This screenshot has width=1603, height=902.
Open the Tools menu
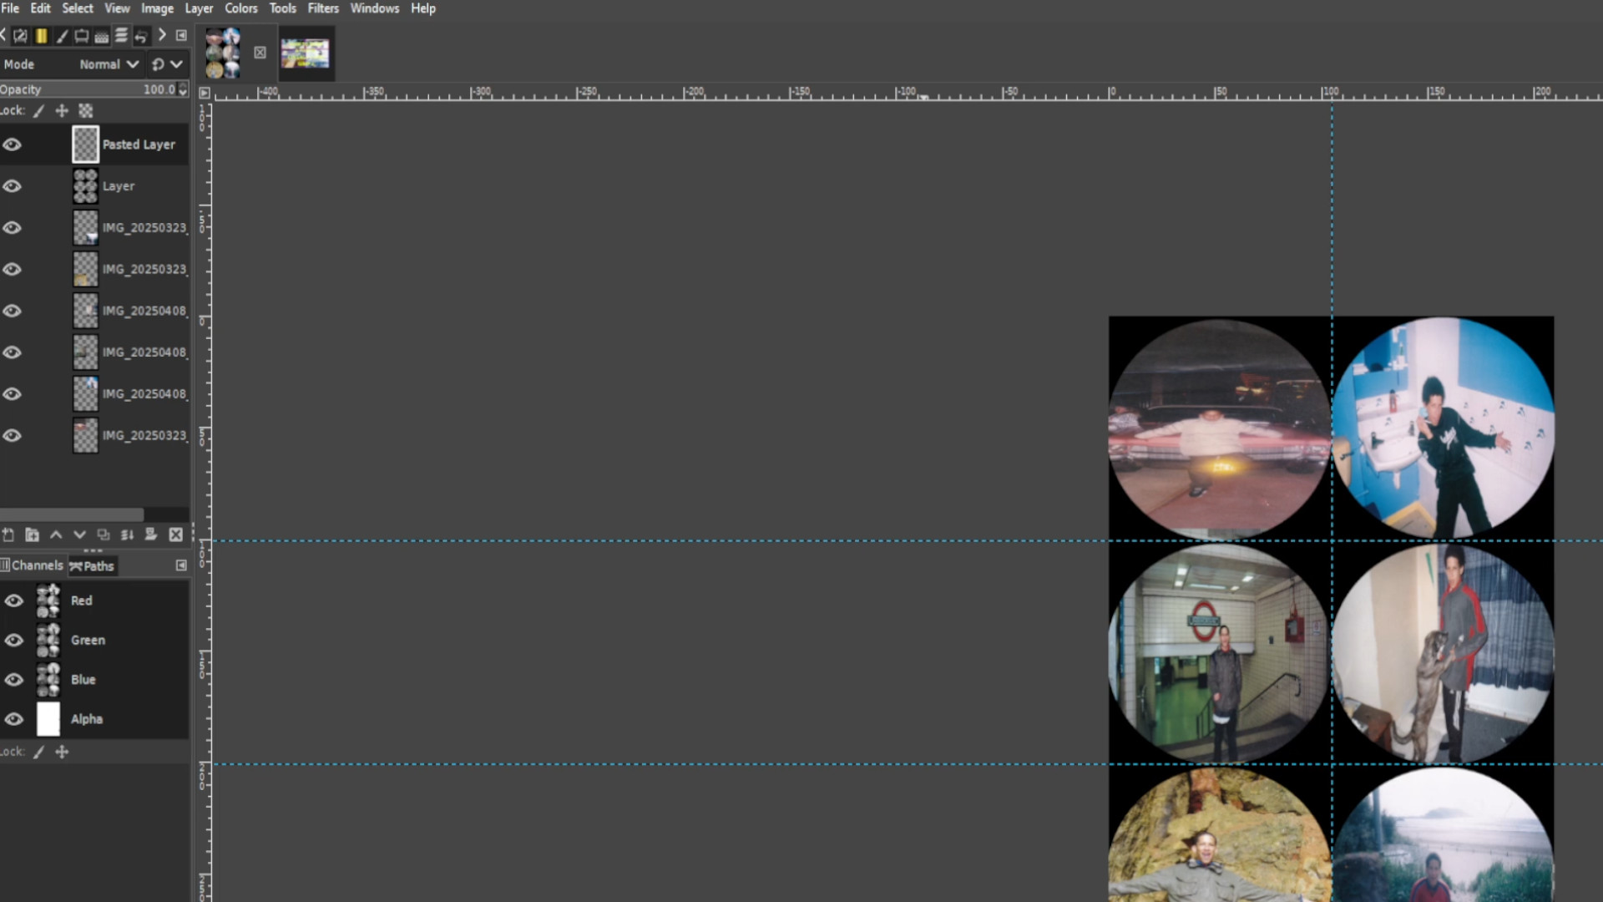tap(282, 8)
